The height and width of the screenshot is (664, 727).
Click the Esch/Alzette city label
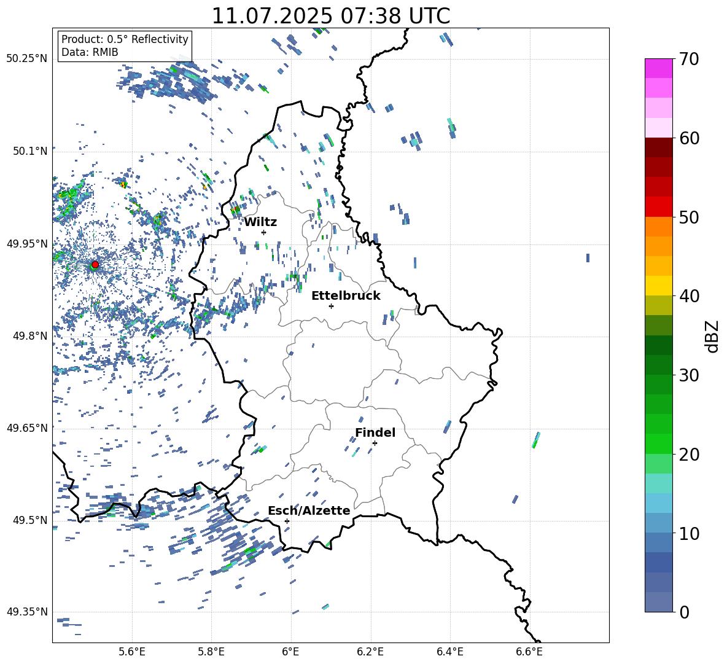click(309, 510)
